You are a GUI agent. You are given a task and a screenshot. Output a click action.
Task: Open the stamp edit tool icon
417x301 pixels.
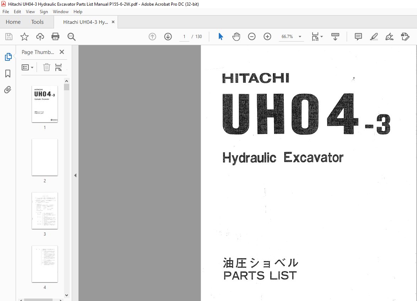(x=405, y=37)
